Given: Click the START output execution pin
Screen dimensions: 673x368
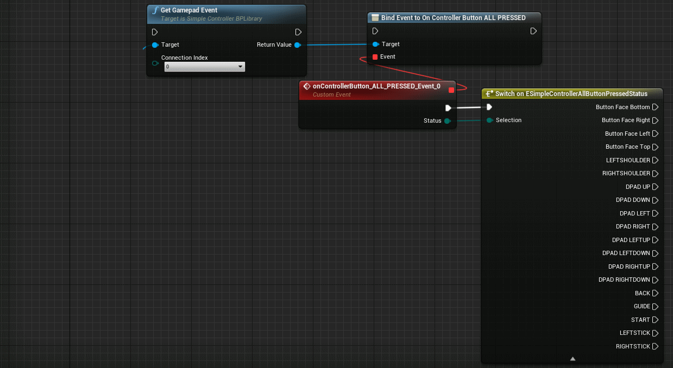Looking at the screenshot, I should point(655,320).
